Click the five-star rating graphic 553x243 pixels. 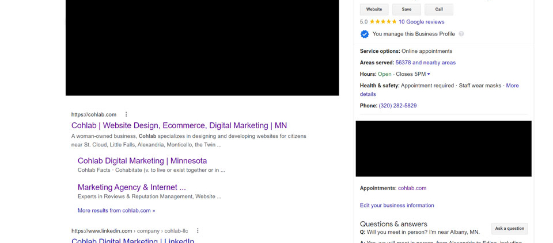tap(383, 22)
